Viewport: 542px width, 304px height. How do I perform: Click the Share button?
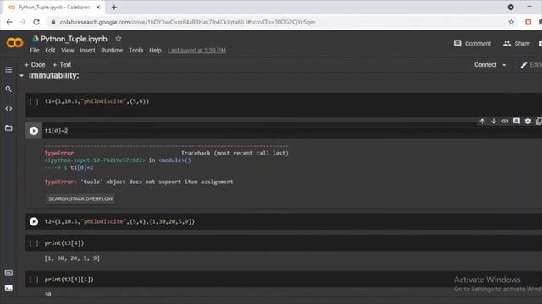517,43
